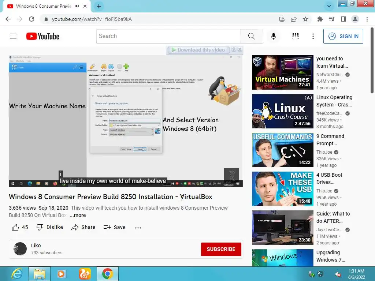This screenshot has width=375, height=281.
Task: Open 'Guide: What to do AFTER...' title
Action: tap(333, 217)
